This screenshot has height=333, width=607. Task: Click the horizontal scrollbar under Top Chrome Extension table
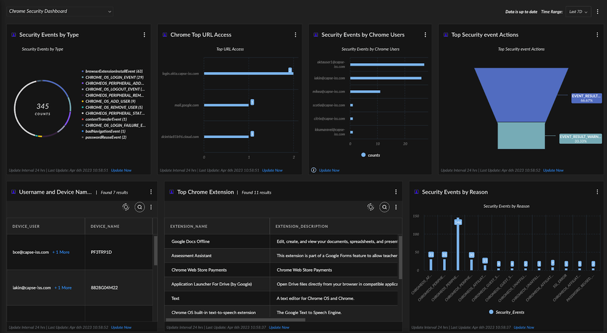coord(235,320)
